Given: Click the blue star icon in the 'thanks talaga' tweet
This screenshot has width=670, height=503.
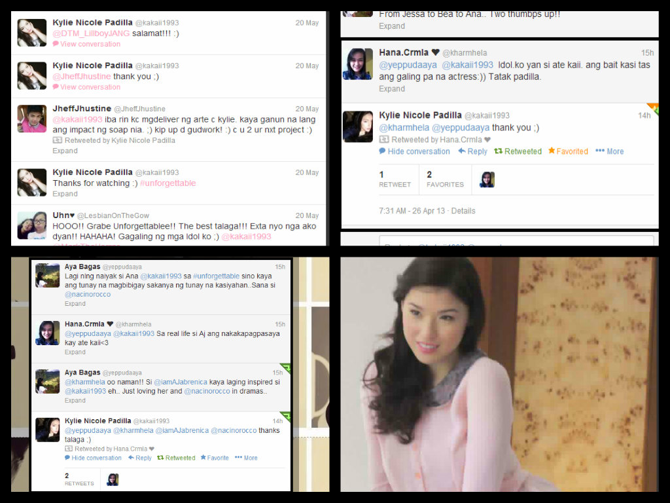Looking at the screenshot, I should point(203,458).
